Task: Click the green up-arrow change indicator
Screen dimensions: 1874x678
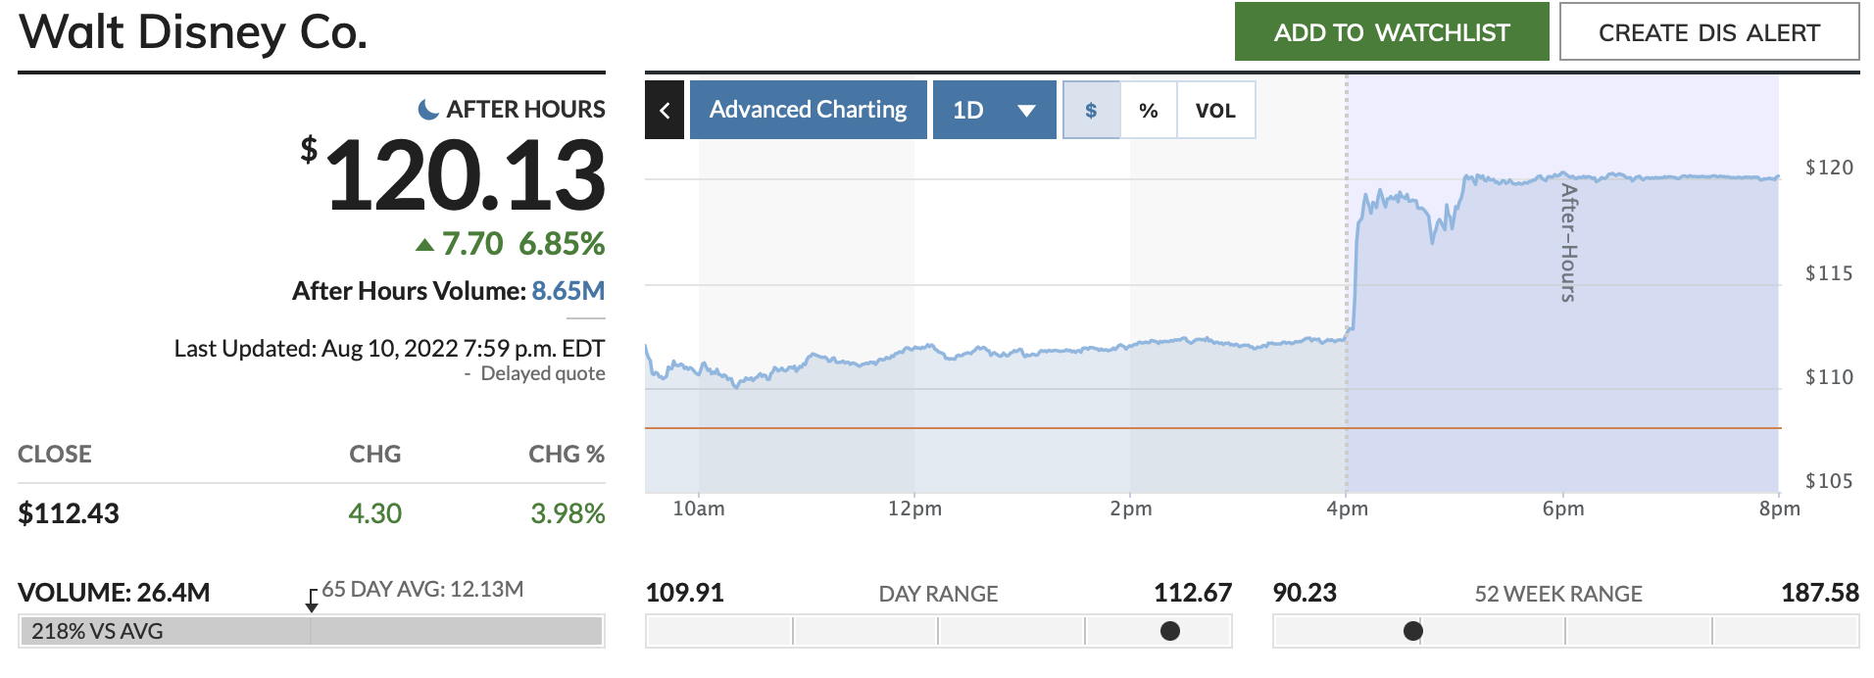Action: coord(424,244)
